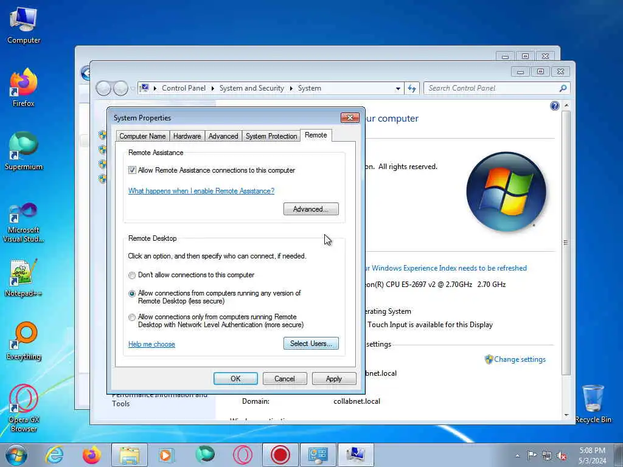Viewport: 623px width, 467px height.
Task: Close the System Properties dialog
Action: [x=350, y=117]
